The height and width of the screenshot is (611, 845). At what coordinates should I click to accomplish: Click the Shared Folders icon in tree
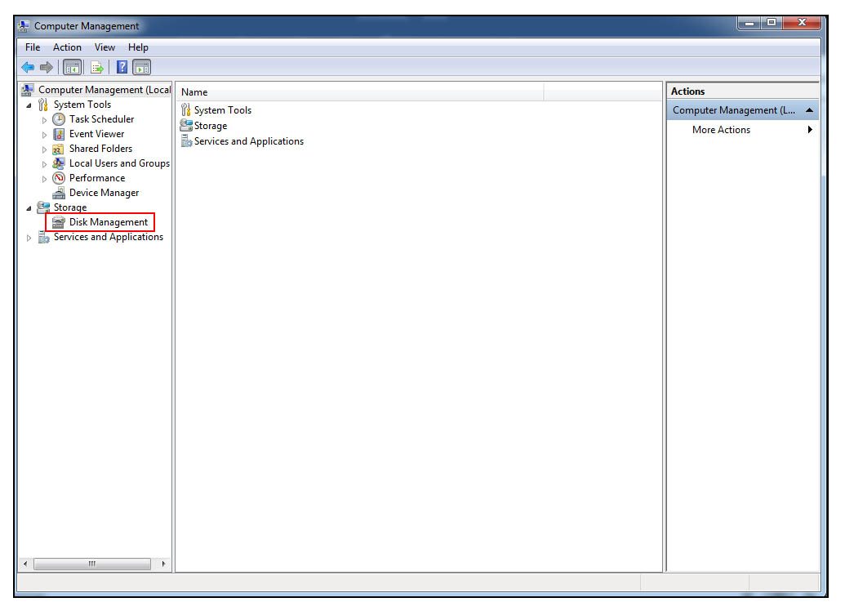pos(59,149)
